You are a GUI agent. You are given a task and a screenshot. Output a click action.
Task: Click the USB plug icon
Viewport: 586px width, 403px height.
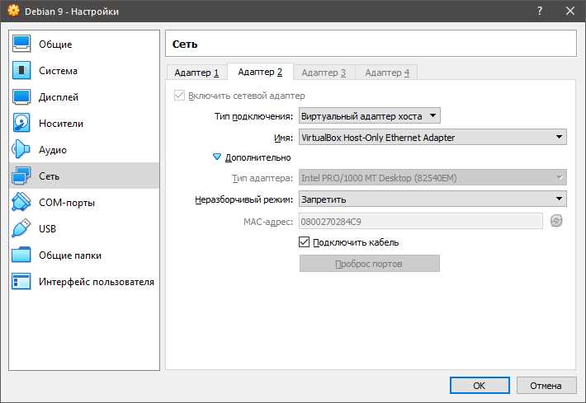coord(21,228)
